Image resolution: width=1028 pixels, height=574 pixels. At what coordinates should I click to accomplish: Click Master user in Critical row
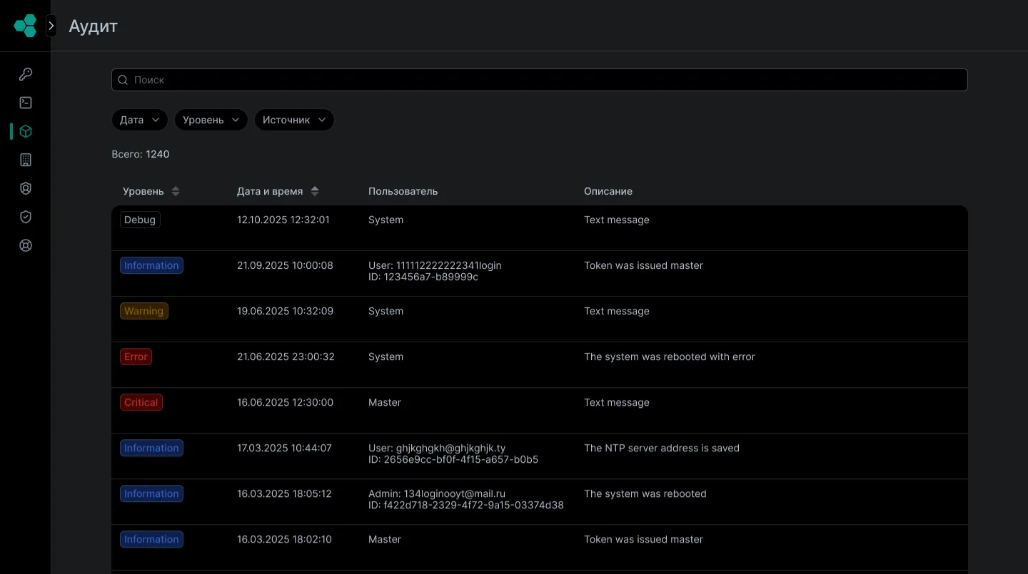point(385,402)
